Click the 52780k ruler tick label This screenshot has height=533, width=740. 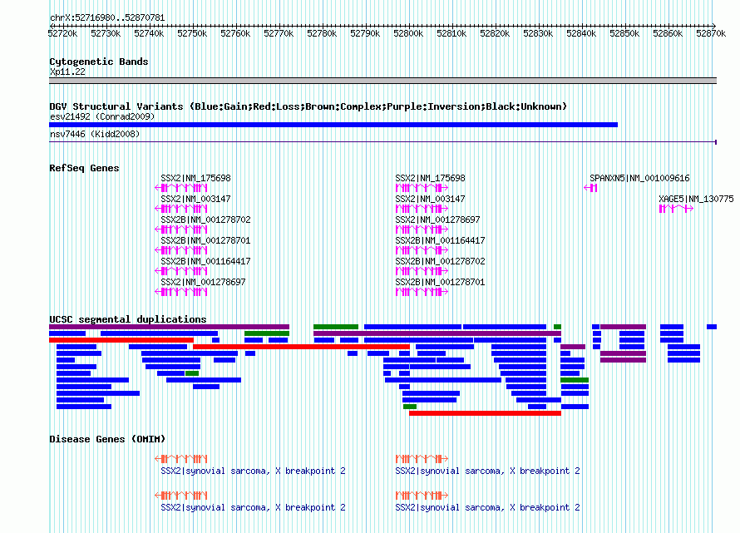point(322,33)
